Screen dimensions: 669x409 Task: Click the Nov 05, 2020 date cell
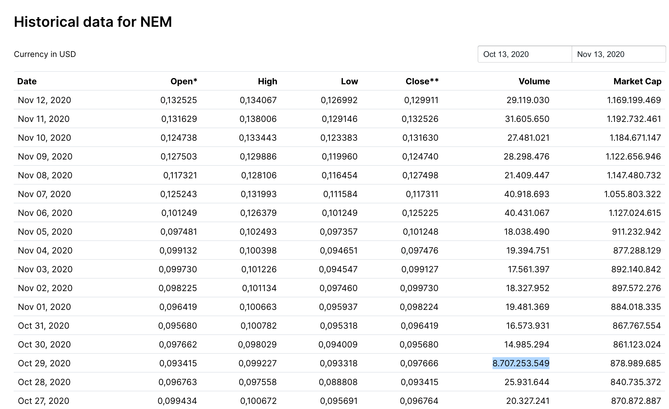coord(45,232)
